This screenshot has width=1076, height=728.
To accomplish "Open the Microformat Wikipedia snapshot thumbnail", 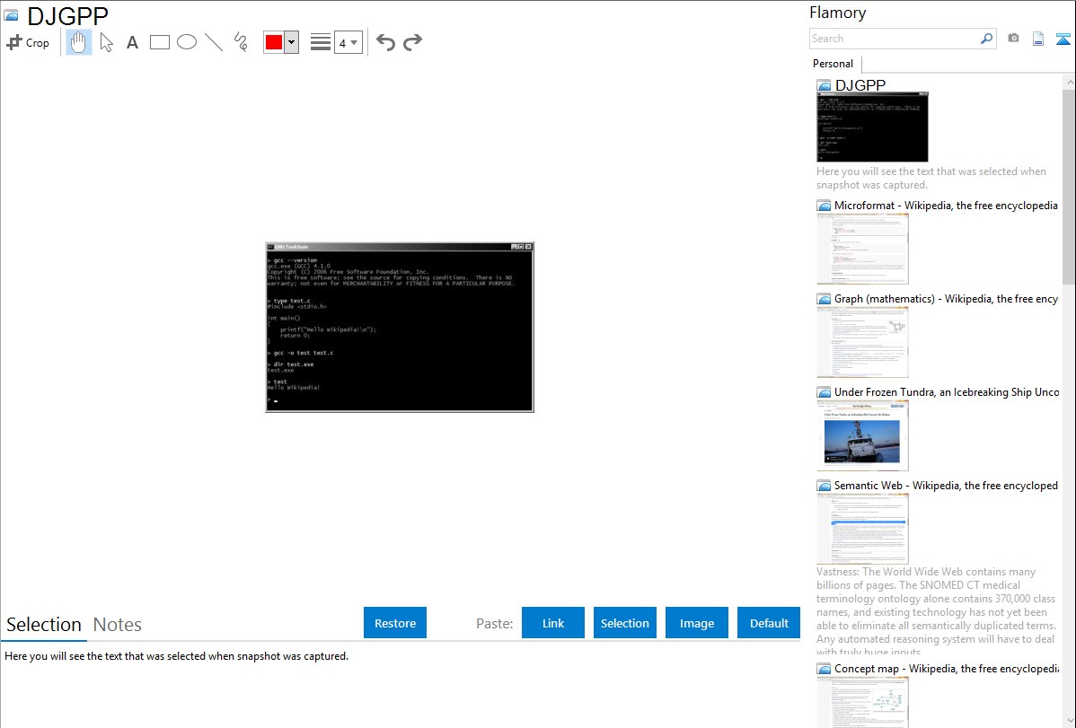I will pyautogui.click(x=862, y=249).
